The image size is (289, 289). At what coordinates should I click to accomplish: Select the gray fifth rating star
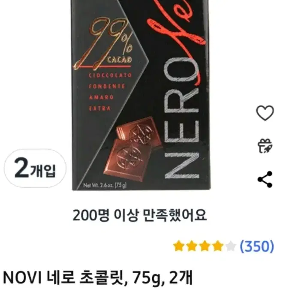pyautogui.click(x=231, y=246)
